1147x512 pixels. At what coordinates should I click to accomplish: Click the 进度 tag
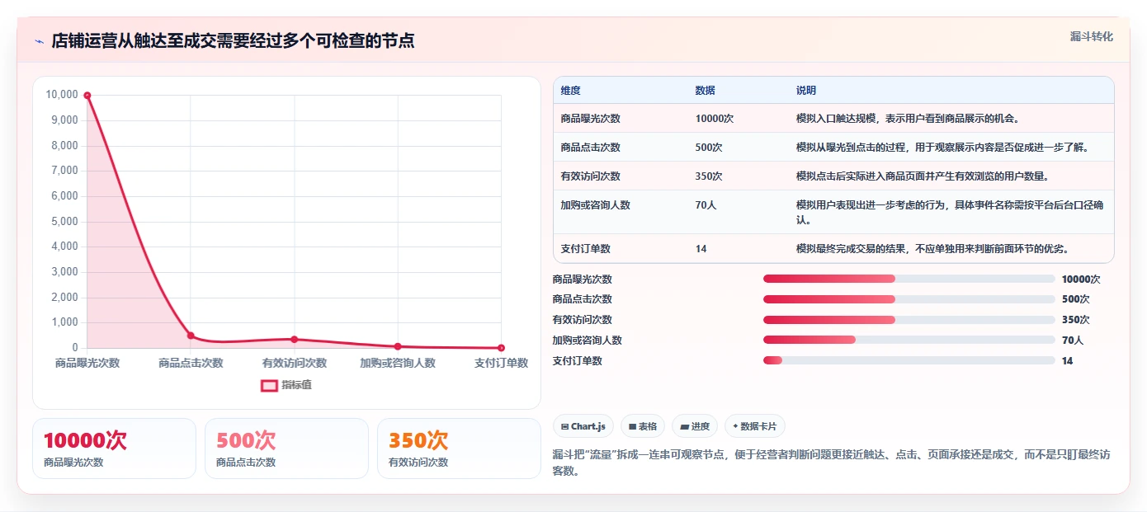695,426
